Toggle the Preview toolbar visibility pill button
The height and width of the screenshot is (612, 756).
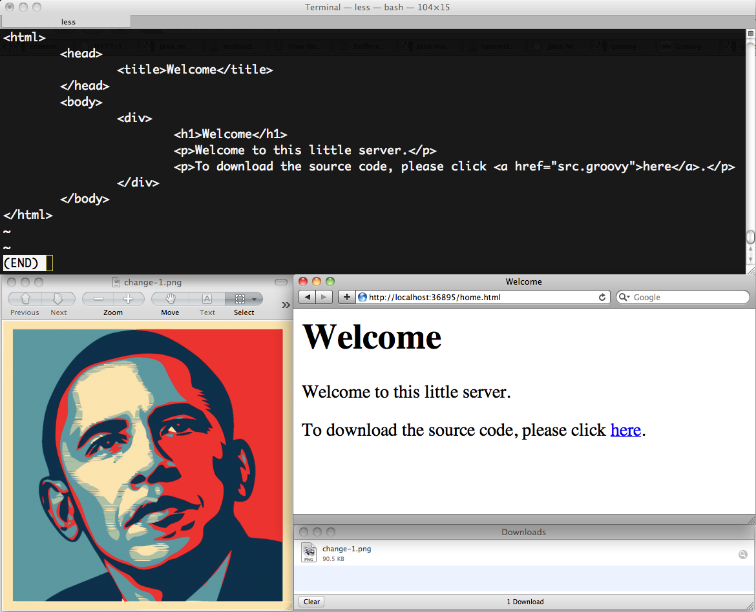coord(280,282)
